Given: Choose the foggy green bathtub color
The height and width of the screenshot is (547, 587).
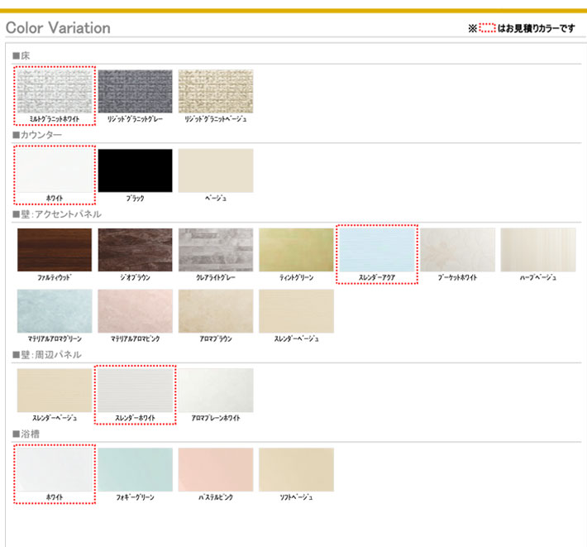Looking at the screenshot, I should (135, 470).
